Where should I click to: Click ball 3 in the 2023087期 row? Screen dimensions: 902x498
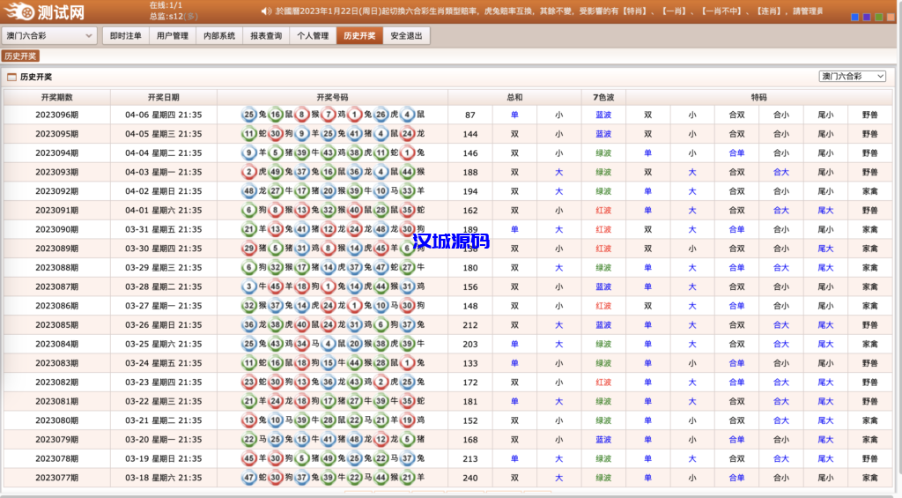coord(248,286)
